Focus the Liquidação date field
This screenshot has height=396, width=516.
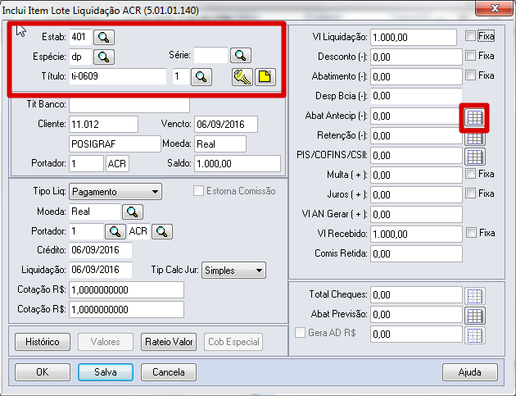point(101,270)
